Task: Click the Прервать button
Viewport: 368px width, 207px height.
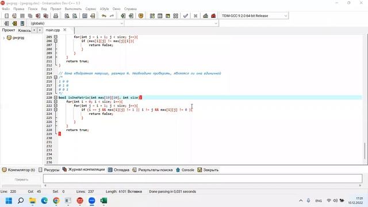Action: 21,179
